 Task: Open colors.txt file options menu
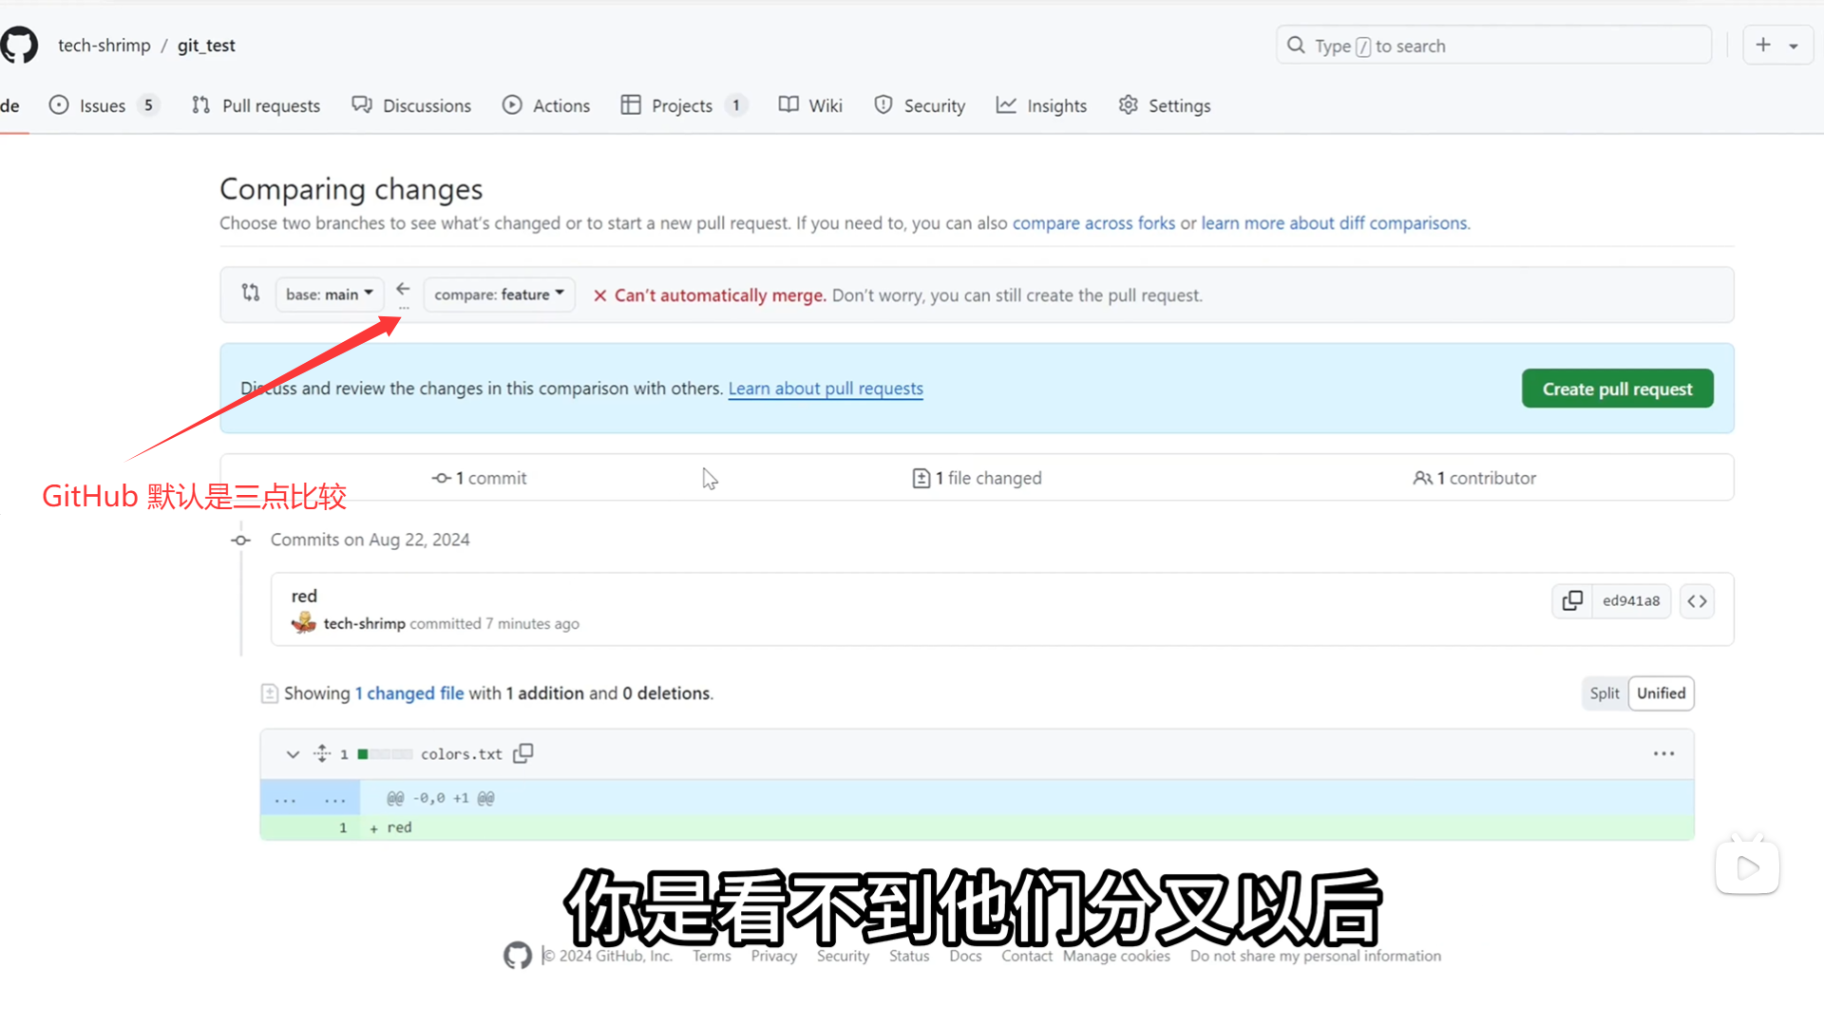tap(1663, 753)
